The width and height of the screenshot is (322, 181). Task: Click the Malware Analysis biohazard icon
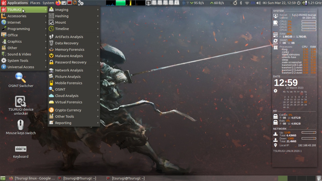point(51,56)
